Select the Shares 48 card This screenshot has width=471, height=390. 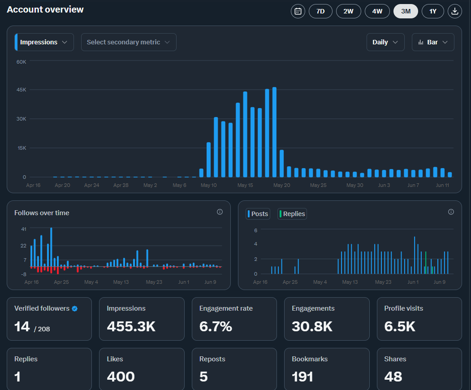[419, 369]
